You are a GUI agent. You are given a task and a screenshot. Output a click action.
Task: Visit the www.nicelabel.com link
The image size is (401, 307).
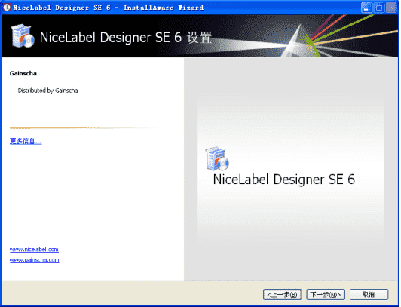click(34, 249)
